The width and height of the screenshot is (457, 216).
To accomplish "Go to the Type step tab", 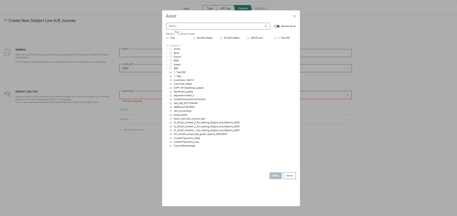I will pyautogui.click(x=210, y=8).
